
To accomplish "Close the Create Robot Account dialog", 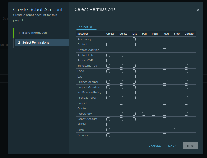I will coord(198,10).
